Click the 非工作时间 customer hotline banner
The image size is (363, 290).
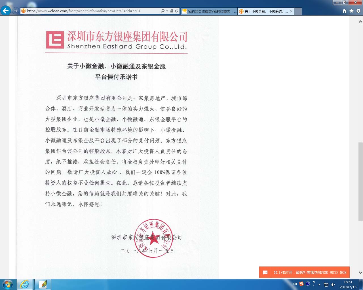point(304,272)
